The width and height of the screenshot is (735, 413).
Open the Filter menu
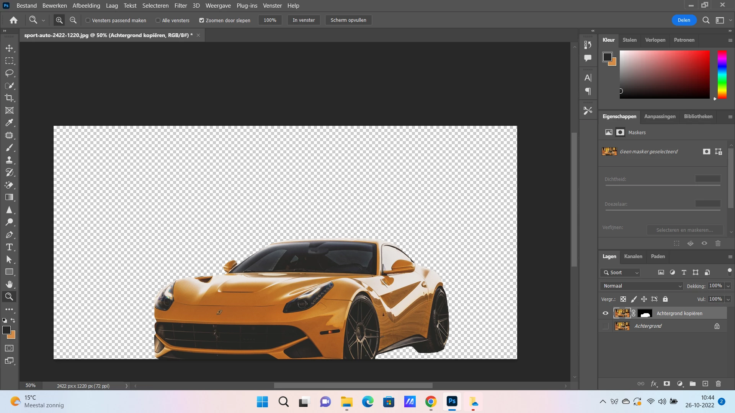[180, 6]
